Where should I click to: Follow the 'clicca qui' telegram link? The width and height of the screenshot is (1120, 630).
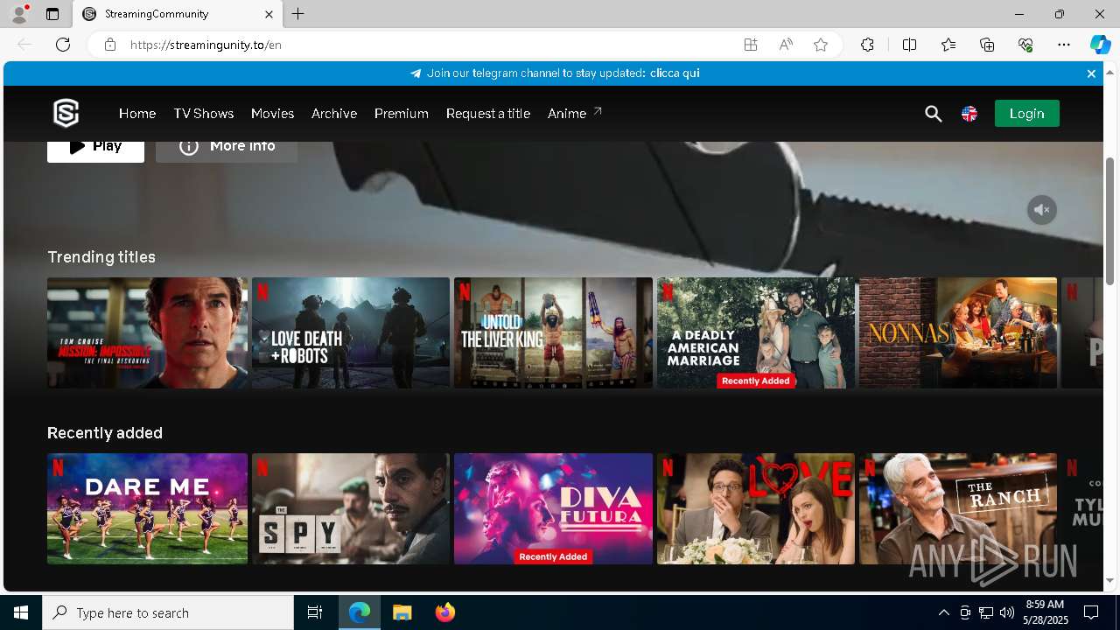675,73
